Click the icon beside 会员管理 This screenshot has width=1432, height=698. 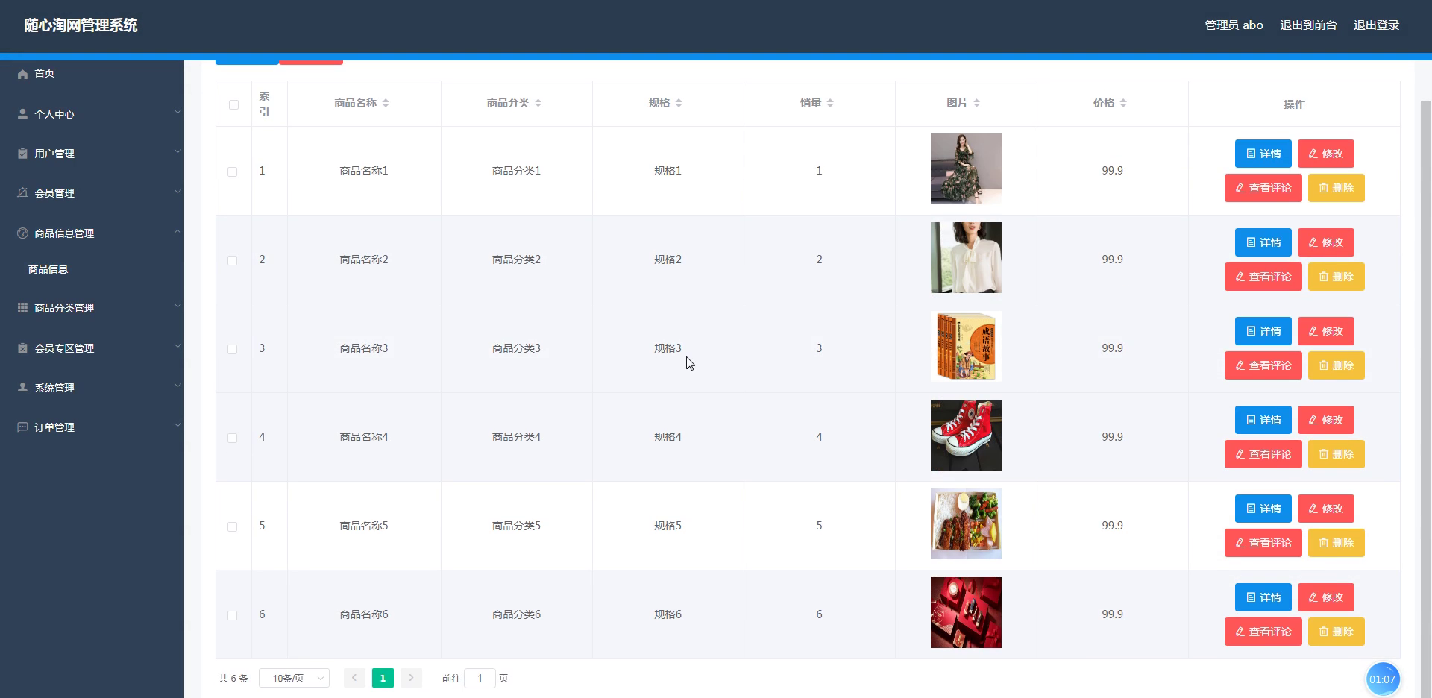22,193
